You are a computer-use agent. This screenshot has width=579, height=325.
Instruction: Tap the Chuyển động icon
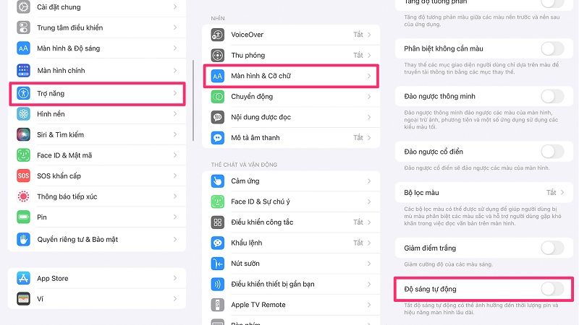click(218, 97)
